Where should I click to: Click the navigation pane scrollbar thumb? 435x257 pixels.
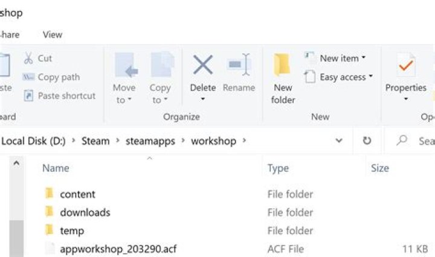point(16,239)
